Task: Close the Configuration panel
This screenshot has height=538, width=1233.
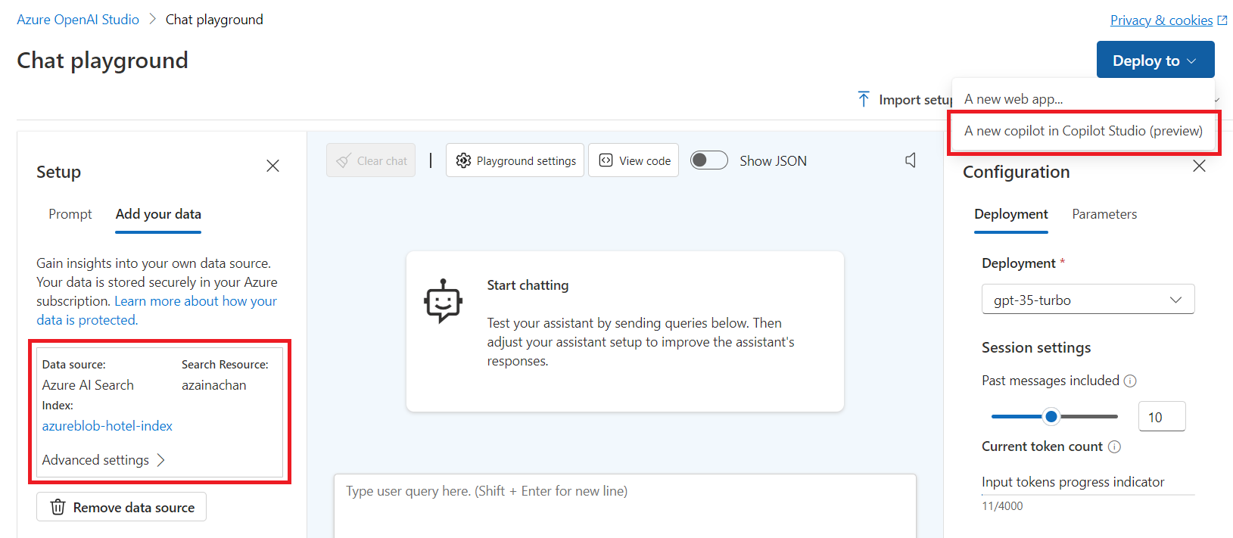Action: [1199, 166]
